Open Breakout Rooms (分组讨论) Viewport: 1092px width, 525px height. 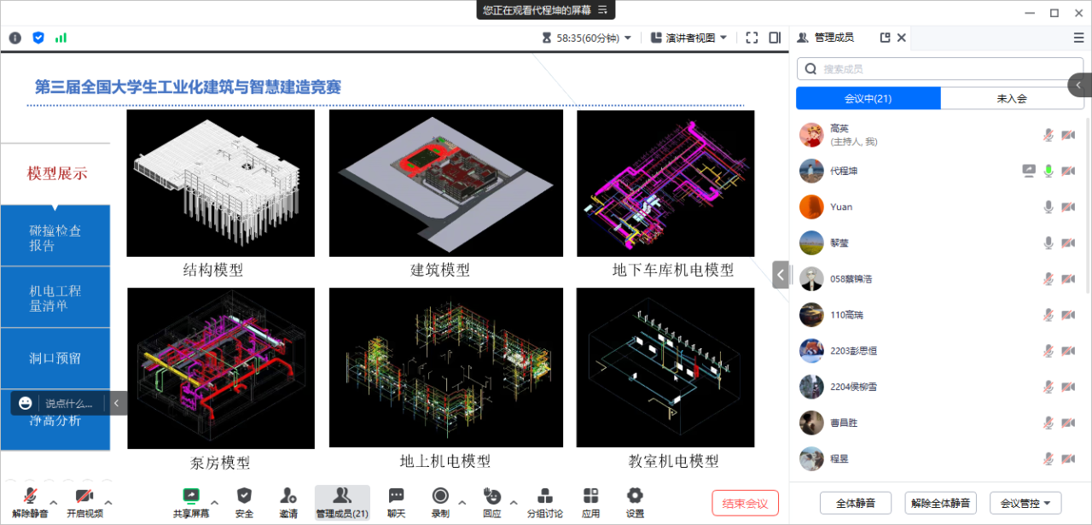tap(544, 502)
